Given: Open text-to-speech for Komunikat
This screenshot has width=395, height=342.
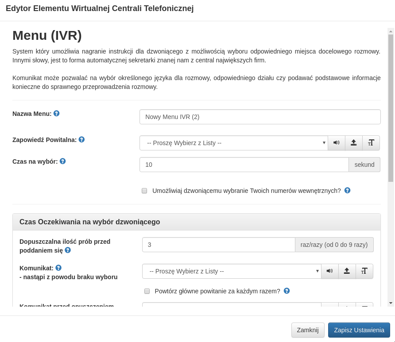Looking at the screenshot, I should click(x=364, y=271).
